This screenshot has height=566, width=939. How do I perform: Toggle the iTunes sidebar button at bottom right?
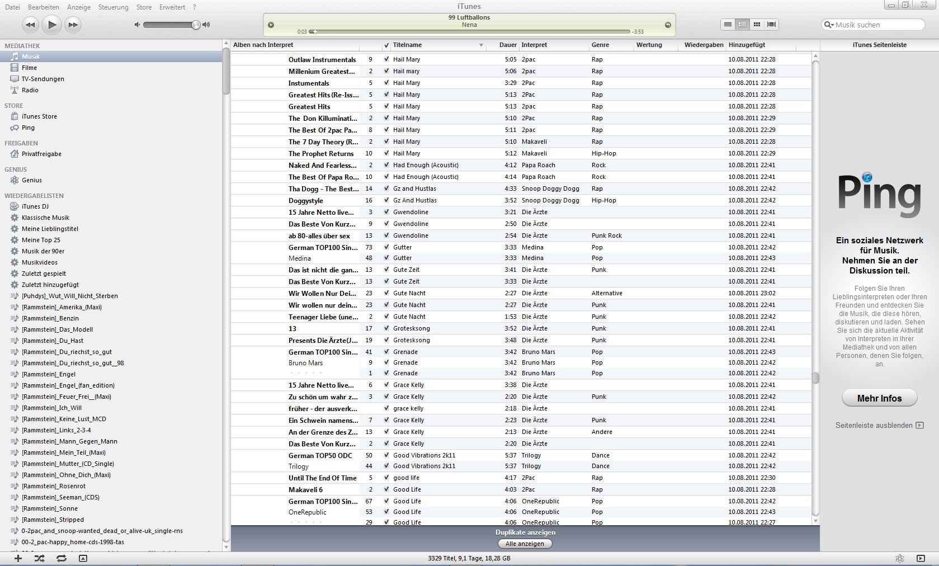click(921, 558)
